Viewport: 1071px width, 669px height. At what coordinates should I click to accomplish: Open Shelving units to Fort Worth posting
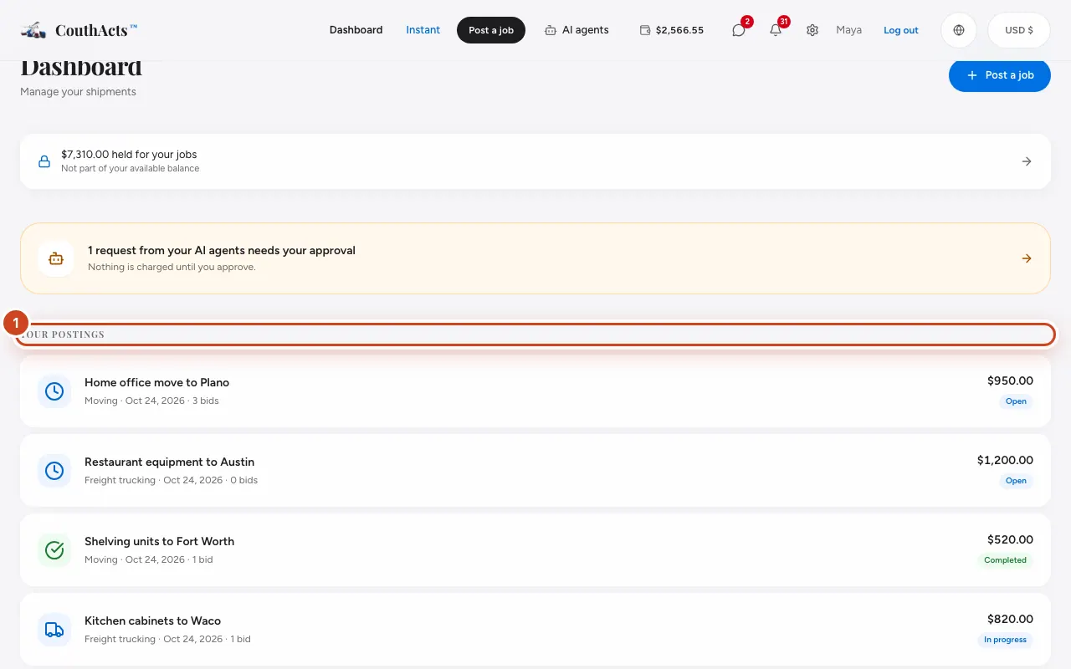[x=535, y=550]
